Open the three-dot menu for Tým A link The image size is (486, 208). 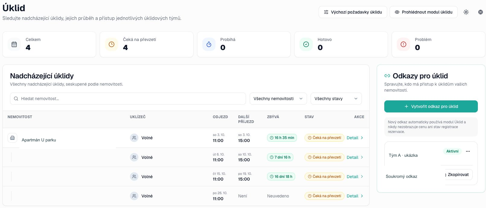tap(468, 151)
